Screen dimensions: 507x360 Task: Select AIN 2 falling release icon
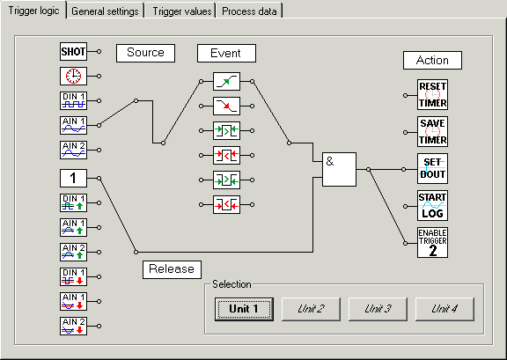click(x=73, y=326)
